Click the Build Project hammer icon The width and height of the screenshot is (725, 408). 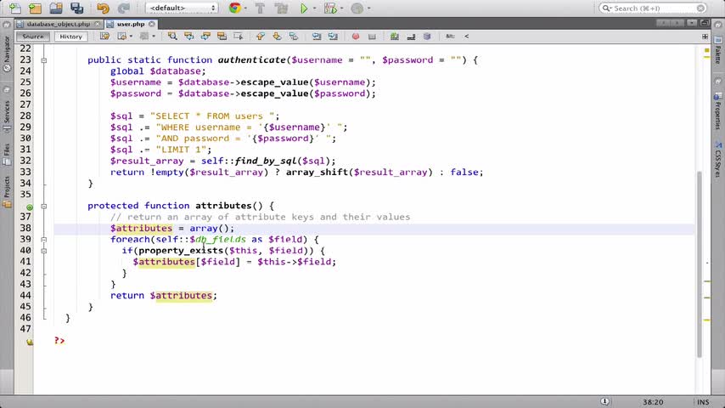pos(260,8)
